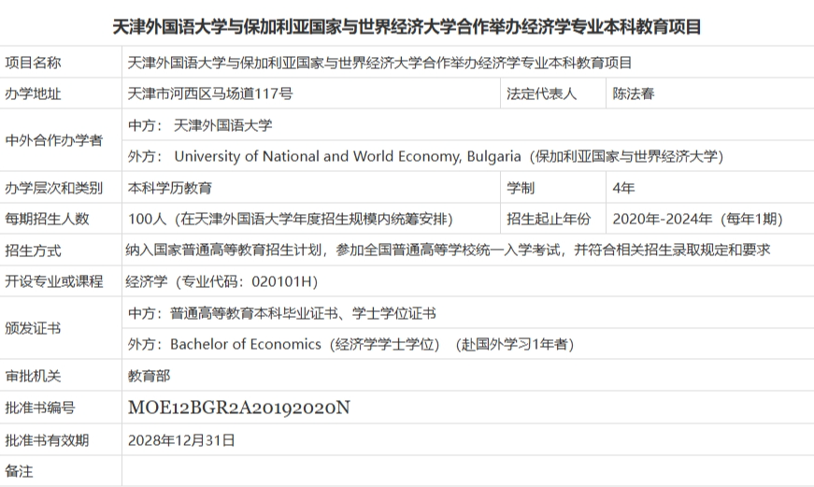
Task: Click the project name value in the 项目名称 row
Action: [379, 63]
